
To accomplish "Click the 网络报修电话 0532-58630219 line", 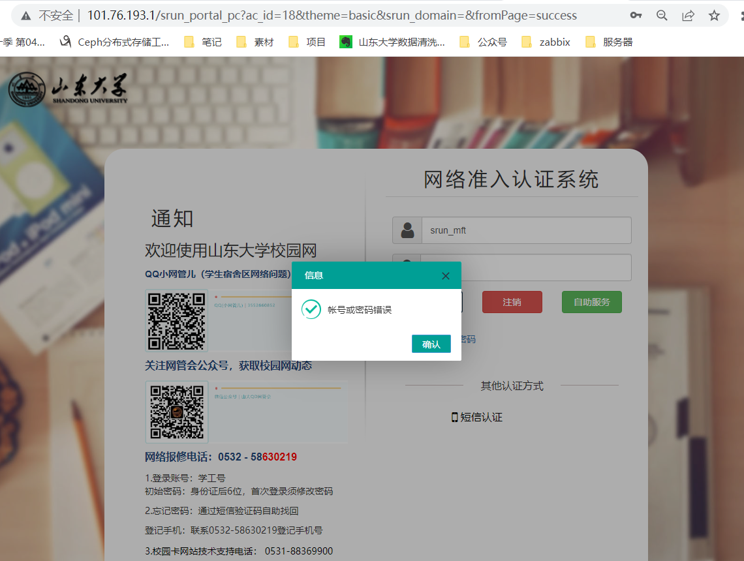I will [221, 457].
